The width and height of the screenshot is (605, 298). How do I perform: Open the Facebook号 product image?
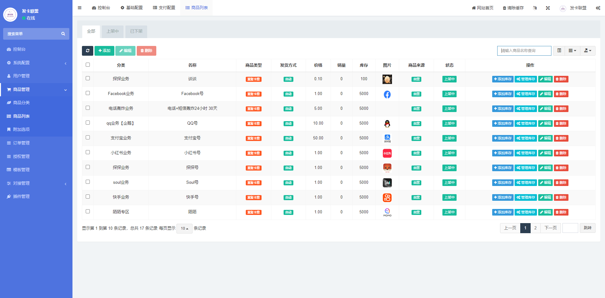(387, 94)
